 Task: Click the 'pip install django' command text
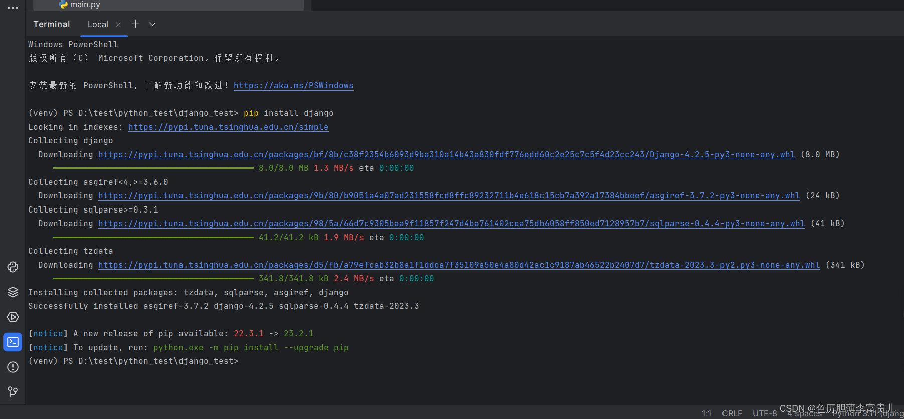click(288, 113)
